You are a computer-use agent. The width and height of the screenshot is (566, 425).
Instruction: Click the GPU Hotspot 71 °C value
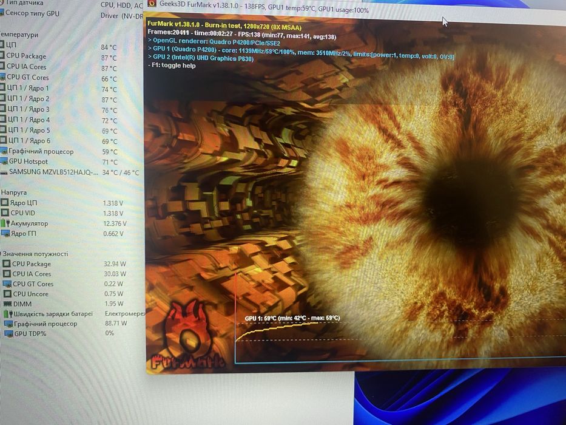point(110,162)
